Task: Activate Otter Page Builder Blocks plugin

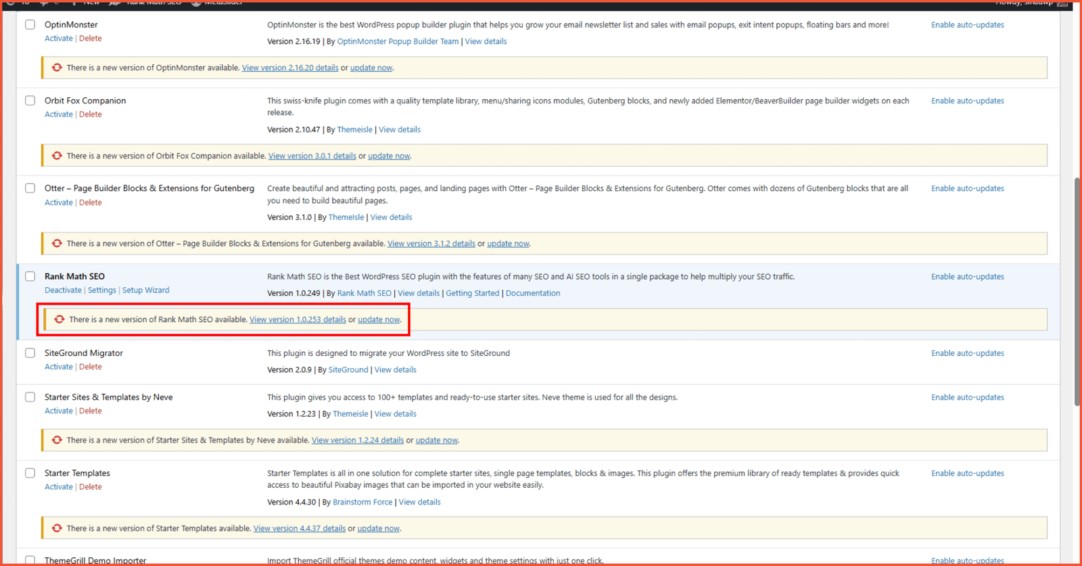Action: [x=59, y=203]
